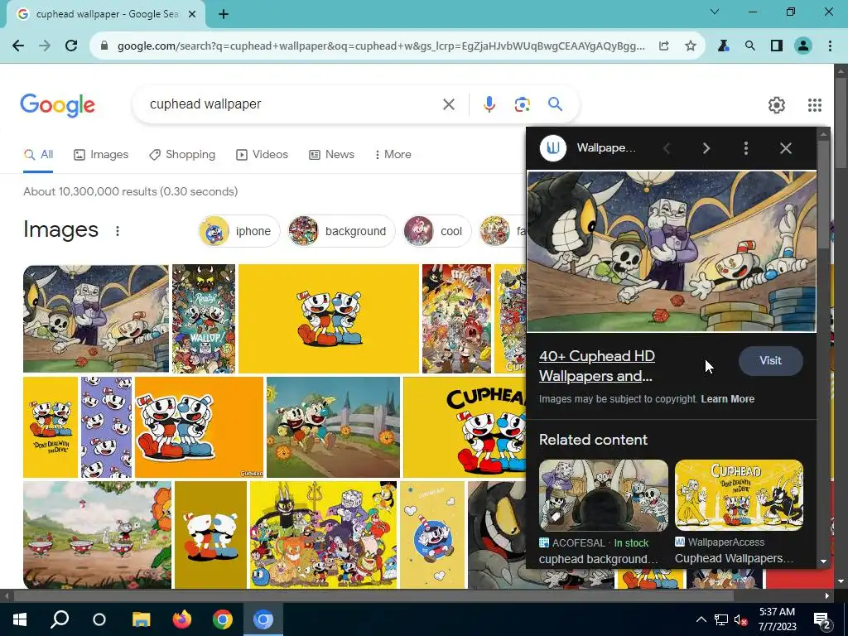Viewport: 848px width, 636px height.
Task: Launch Firefox from taskbar
Action: [x=182, y=619]
